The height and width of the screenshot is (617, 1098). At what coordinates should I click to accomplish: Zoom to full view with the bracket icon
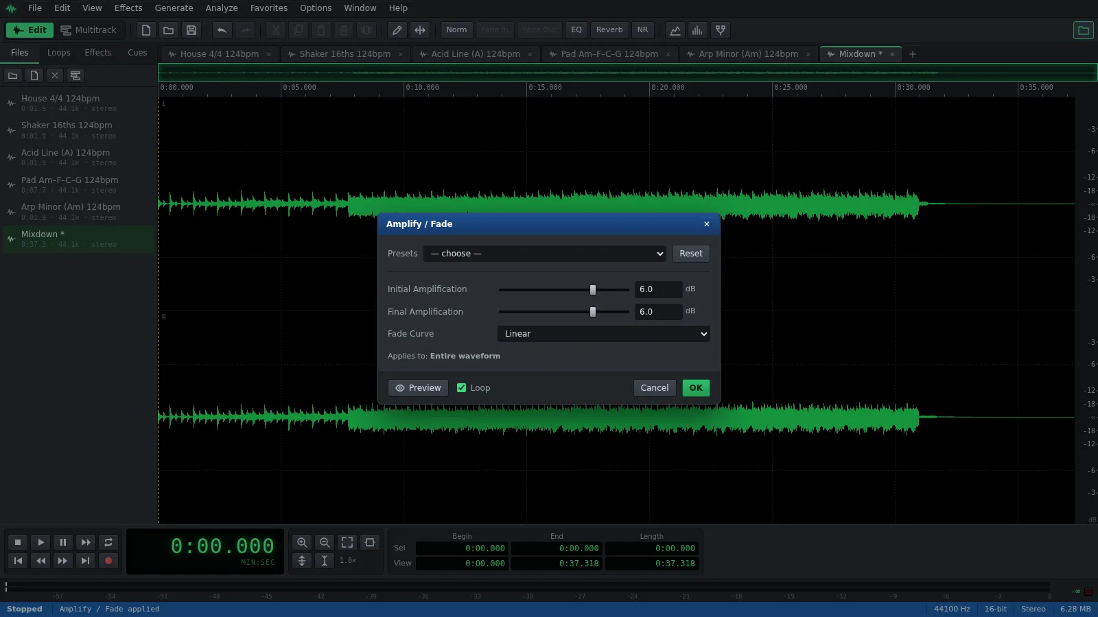tap(347, 542)
